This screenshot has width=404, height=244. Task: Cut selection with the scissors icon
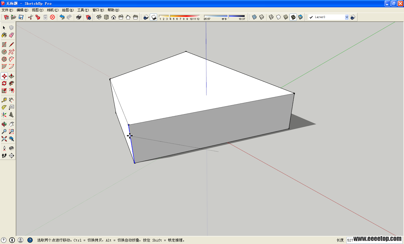[31, 17]
